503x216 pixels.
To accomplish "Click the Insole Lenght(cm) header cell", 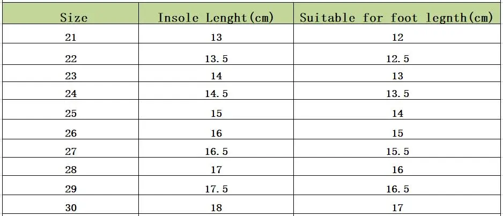I will (x=216, y=17).
